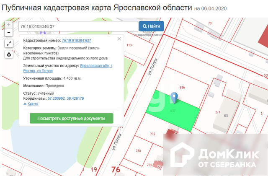Focus the cadastral number search field
This screenshot has height=176, width=268.
tap(78, 26)
